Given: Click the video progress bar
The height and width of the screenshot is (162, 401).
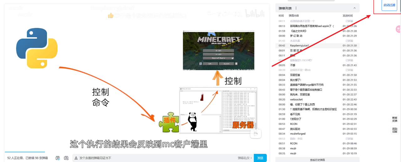Looking at the screenshot, I should coord(137,152).
